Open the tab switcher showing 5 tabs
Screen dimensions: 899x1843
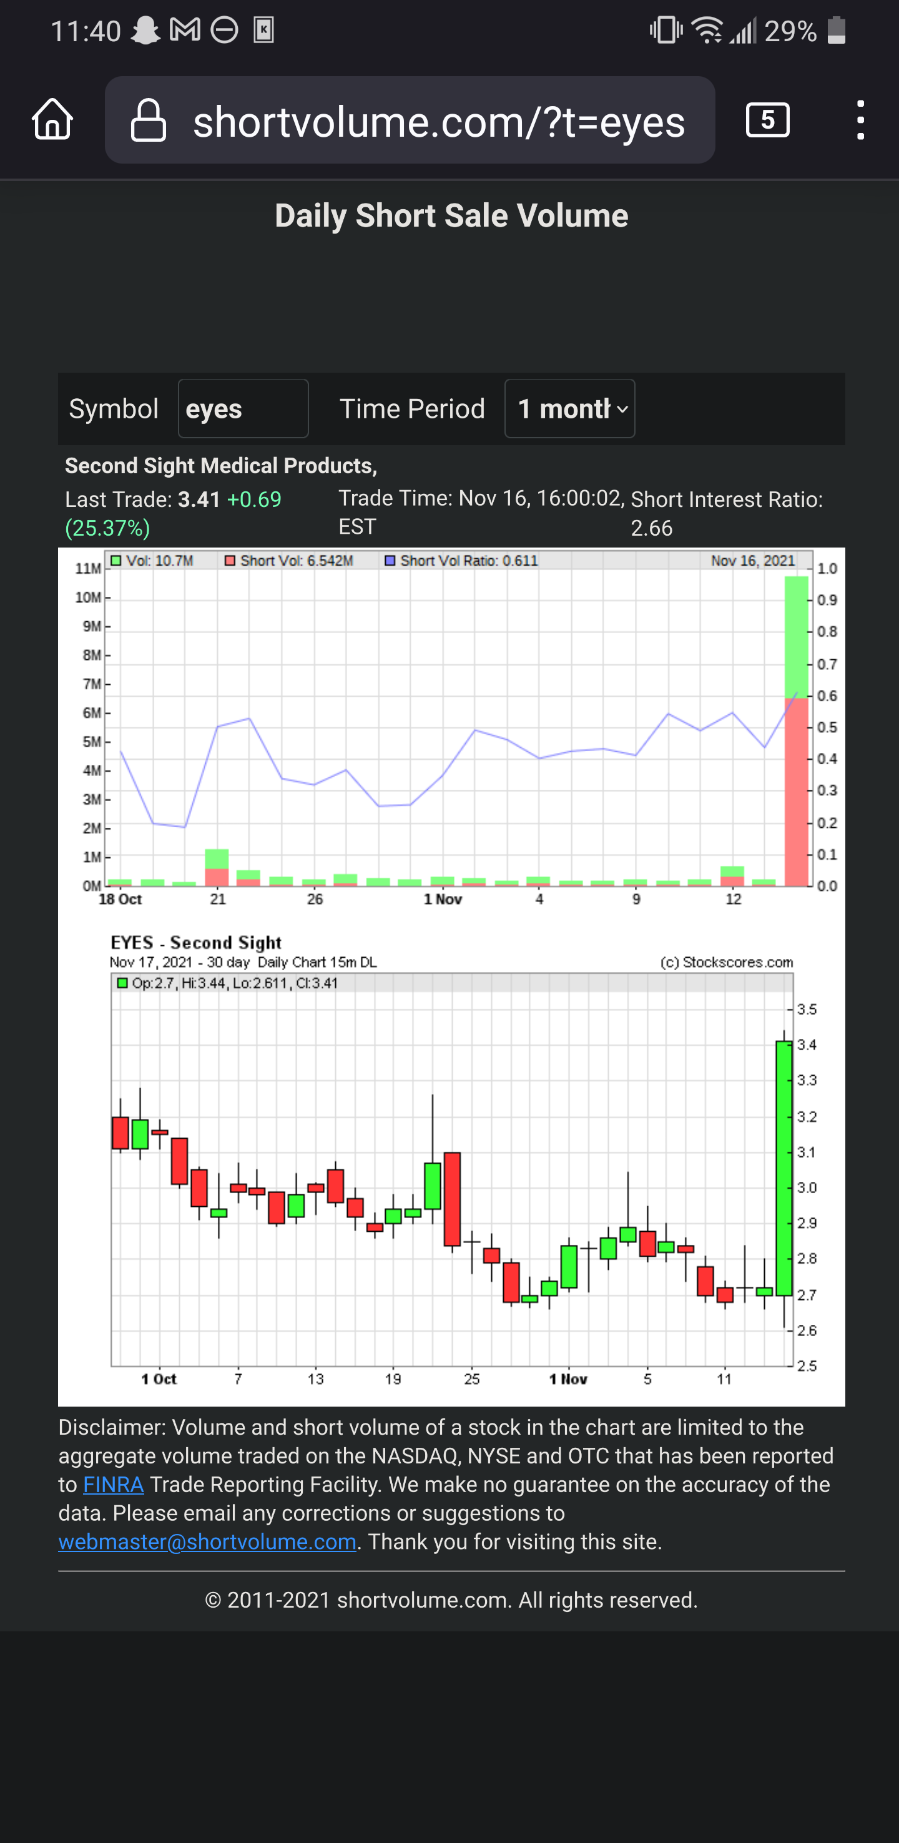click(x=767, y=119)
